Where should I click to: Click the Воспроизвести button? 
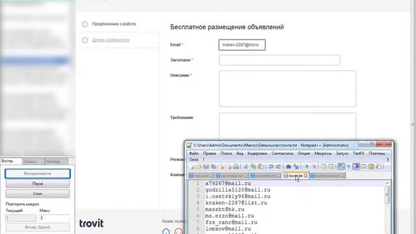tap(38, 174)
